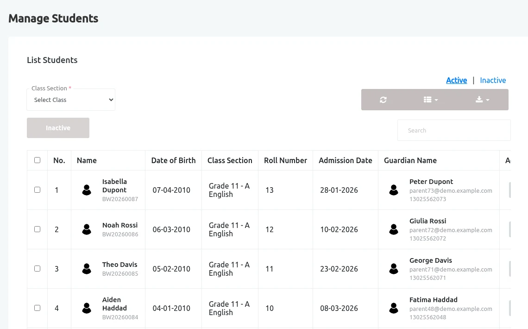Open the Class Section dropdown
The width and height of the screenshot is (528, 329).
pyautogui.click(x=71, y=100)
